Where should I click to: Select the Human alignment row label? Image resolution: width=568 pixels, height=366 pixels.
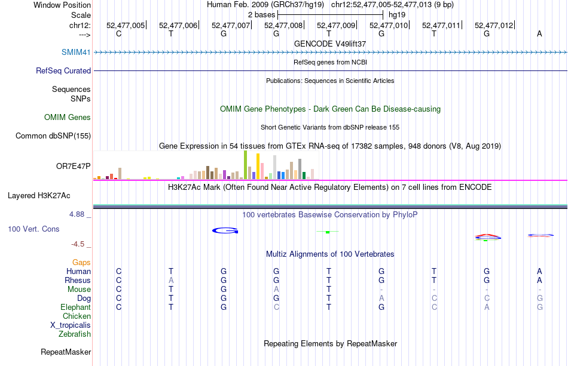[78, 271]
